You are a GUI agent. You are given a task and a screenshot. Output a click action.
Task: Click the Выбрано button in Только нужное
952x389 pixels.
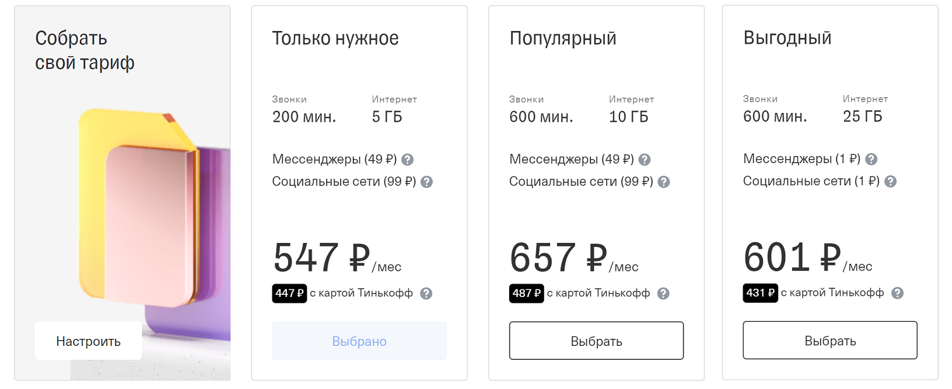359,341
